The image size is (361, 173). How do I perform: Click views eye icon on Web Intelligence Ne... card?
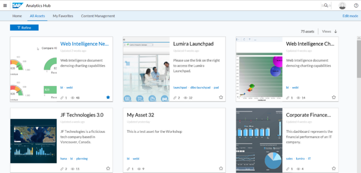[x=73, y=98]
